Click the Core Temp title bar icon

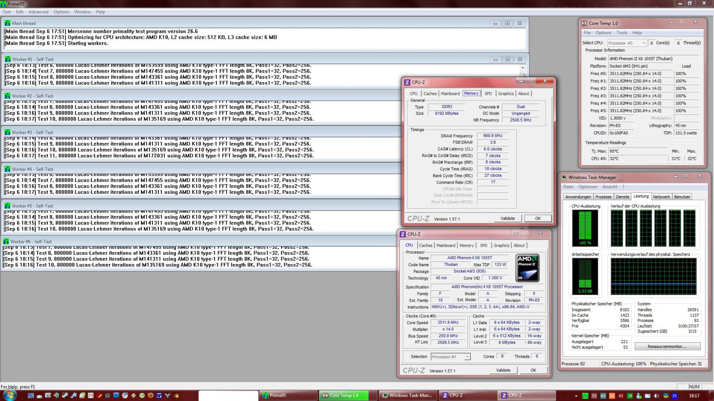tap(584, 23)
